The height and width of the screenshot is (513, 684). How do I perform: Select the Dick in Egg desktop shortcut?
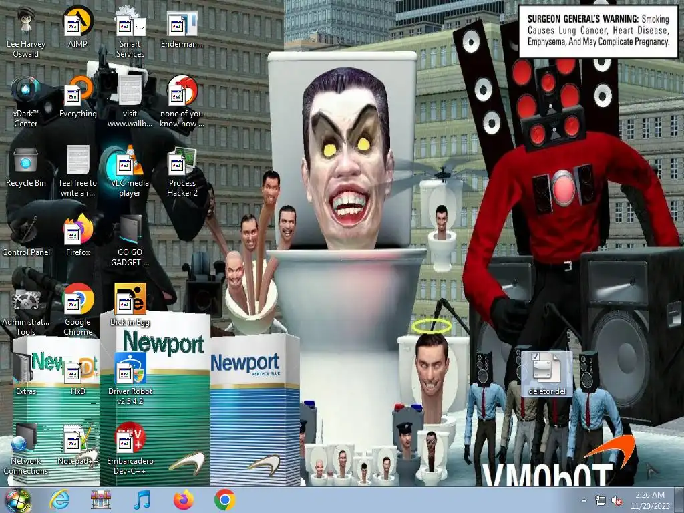tap(130, 305)
